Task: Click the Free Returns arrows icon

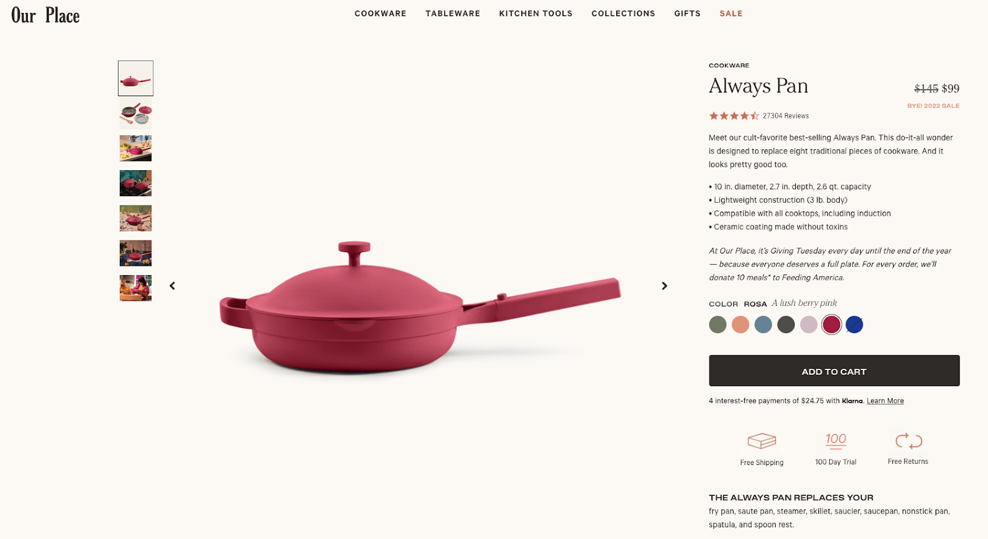Action: 908,440
